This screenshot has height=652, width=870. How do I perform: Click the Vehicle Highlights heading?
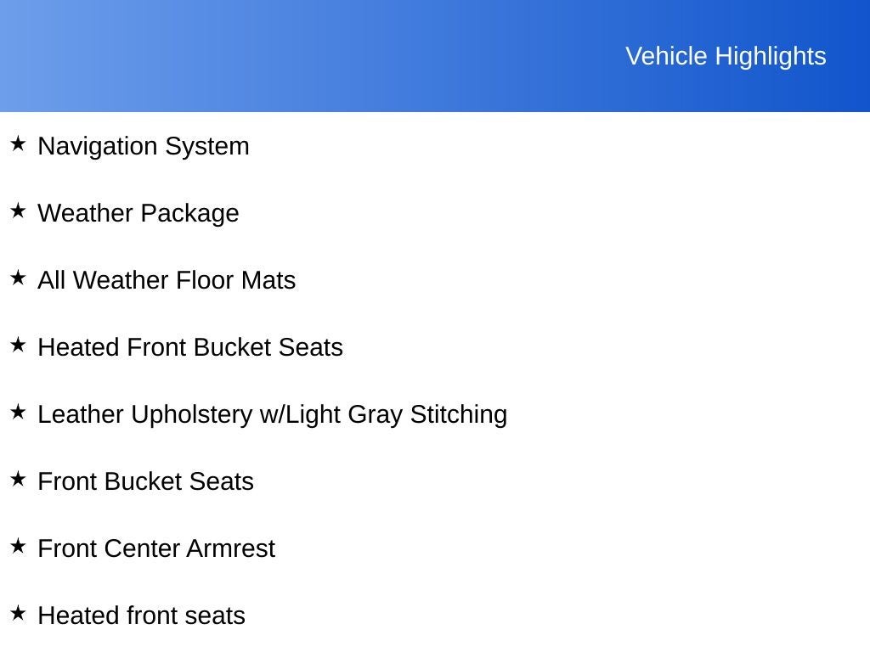click(x=726, y=57)
